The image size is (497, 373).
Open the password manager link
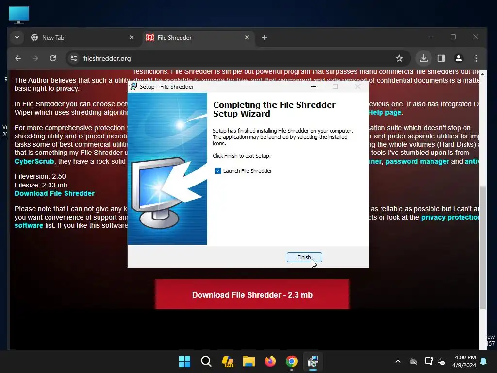(417, 161)
